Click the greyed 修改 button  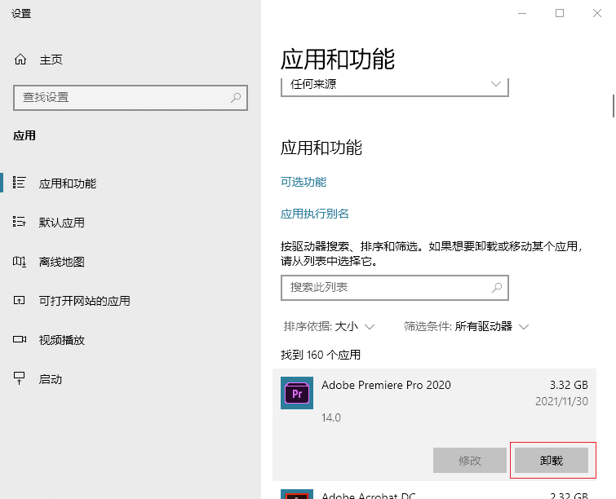[470, 460]
